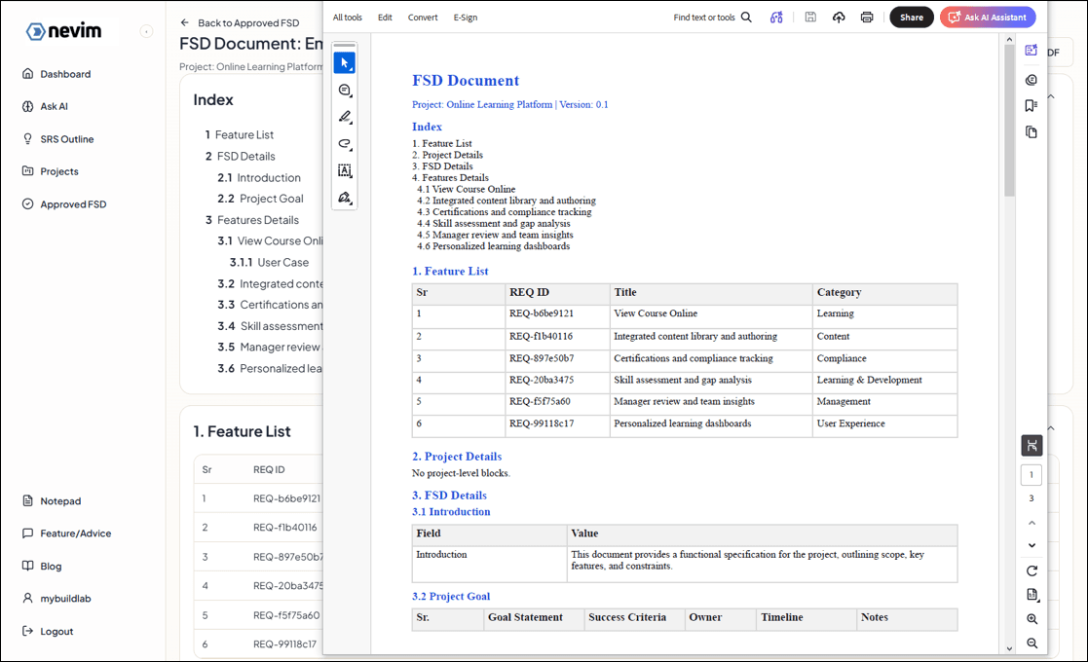This screenshot has width=1088, height=662.
Task: Click the Rotate page icon
Action: (x=1032, y=570)
